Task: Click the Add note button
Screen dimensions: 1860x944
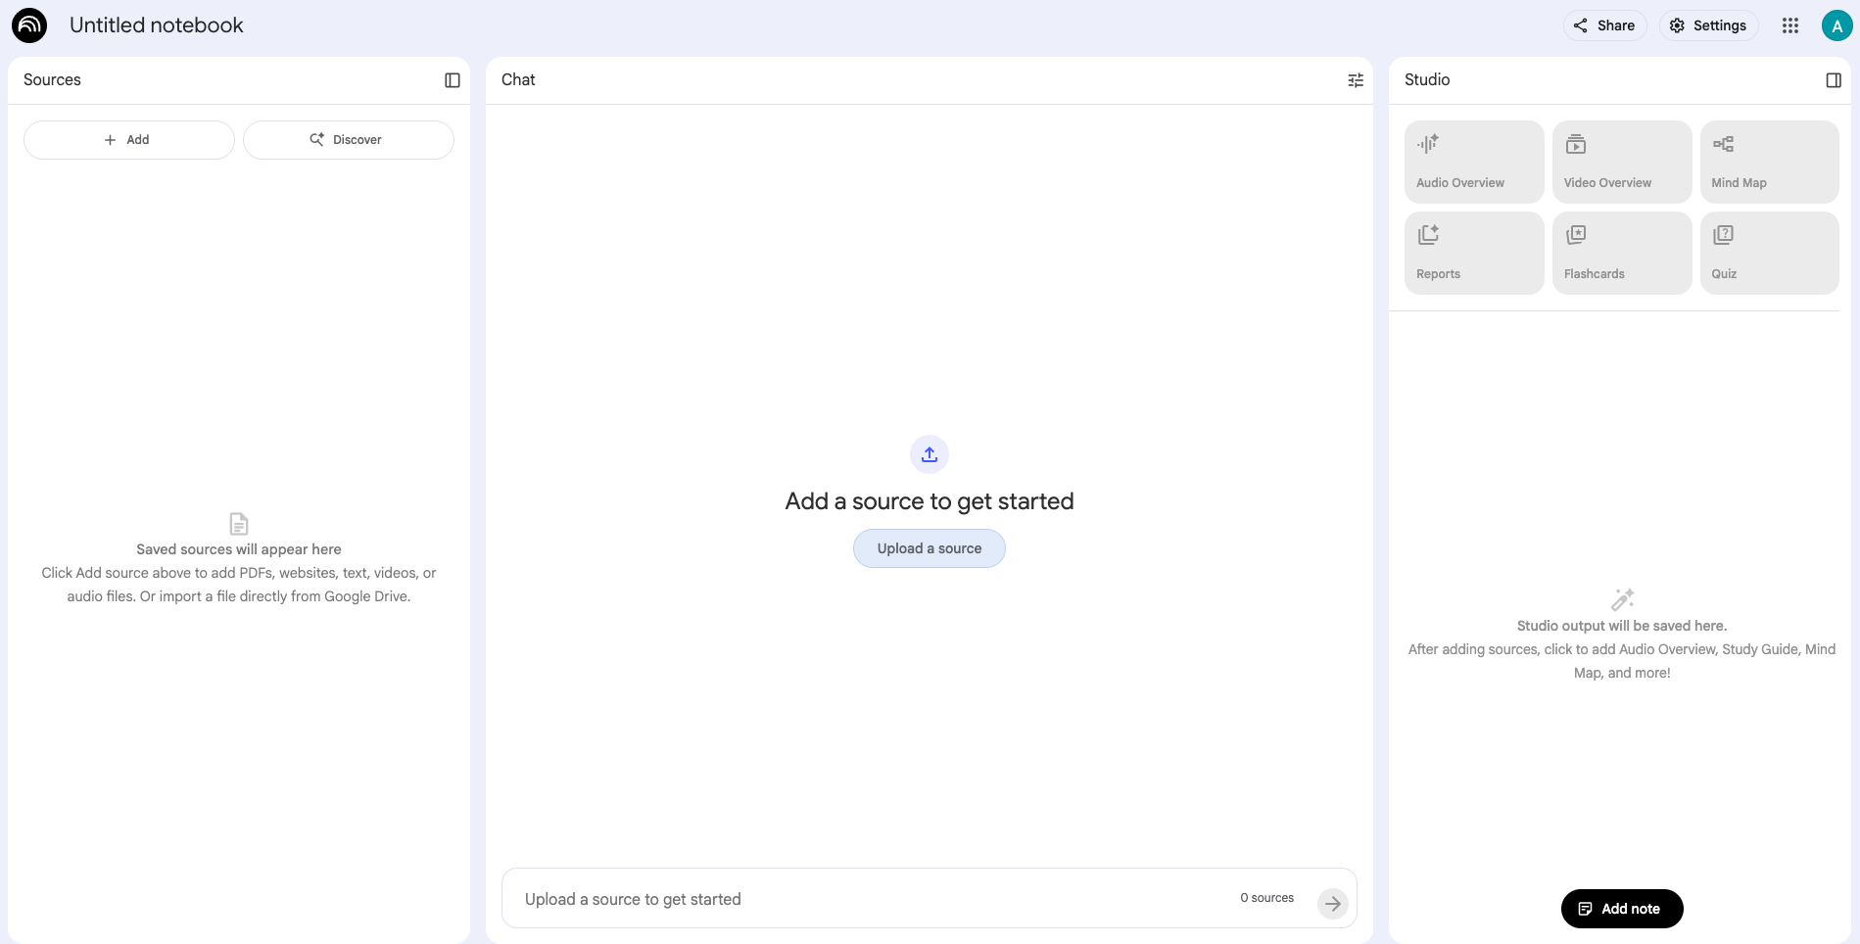Action: click(1621, 908)
